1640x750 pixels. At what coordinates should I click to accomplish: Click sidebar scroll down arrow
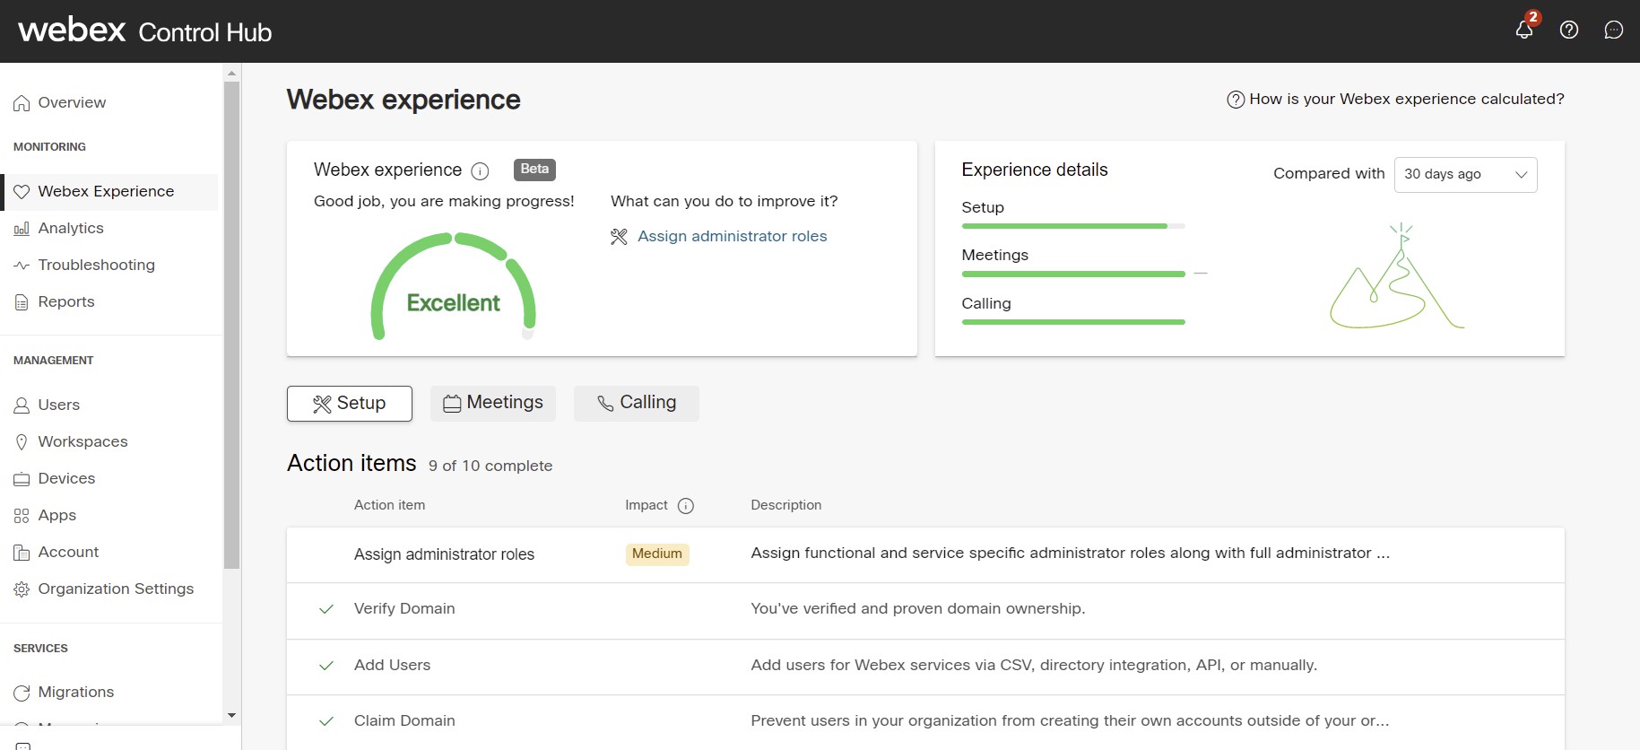231,715
